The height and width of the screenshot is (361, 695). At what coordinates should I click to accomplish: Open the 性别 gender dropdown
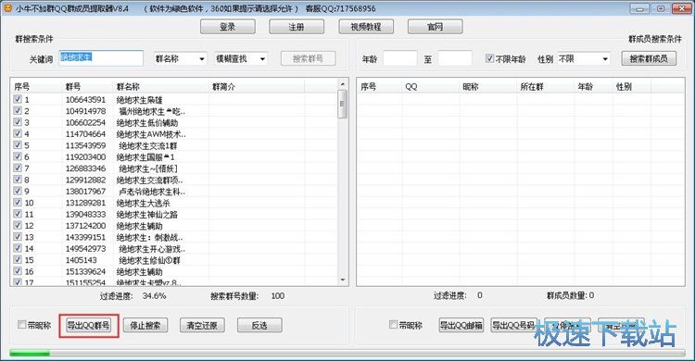click(583, 58)
